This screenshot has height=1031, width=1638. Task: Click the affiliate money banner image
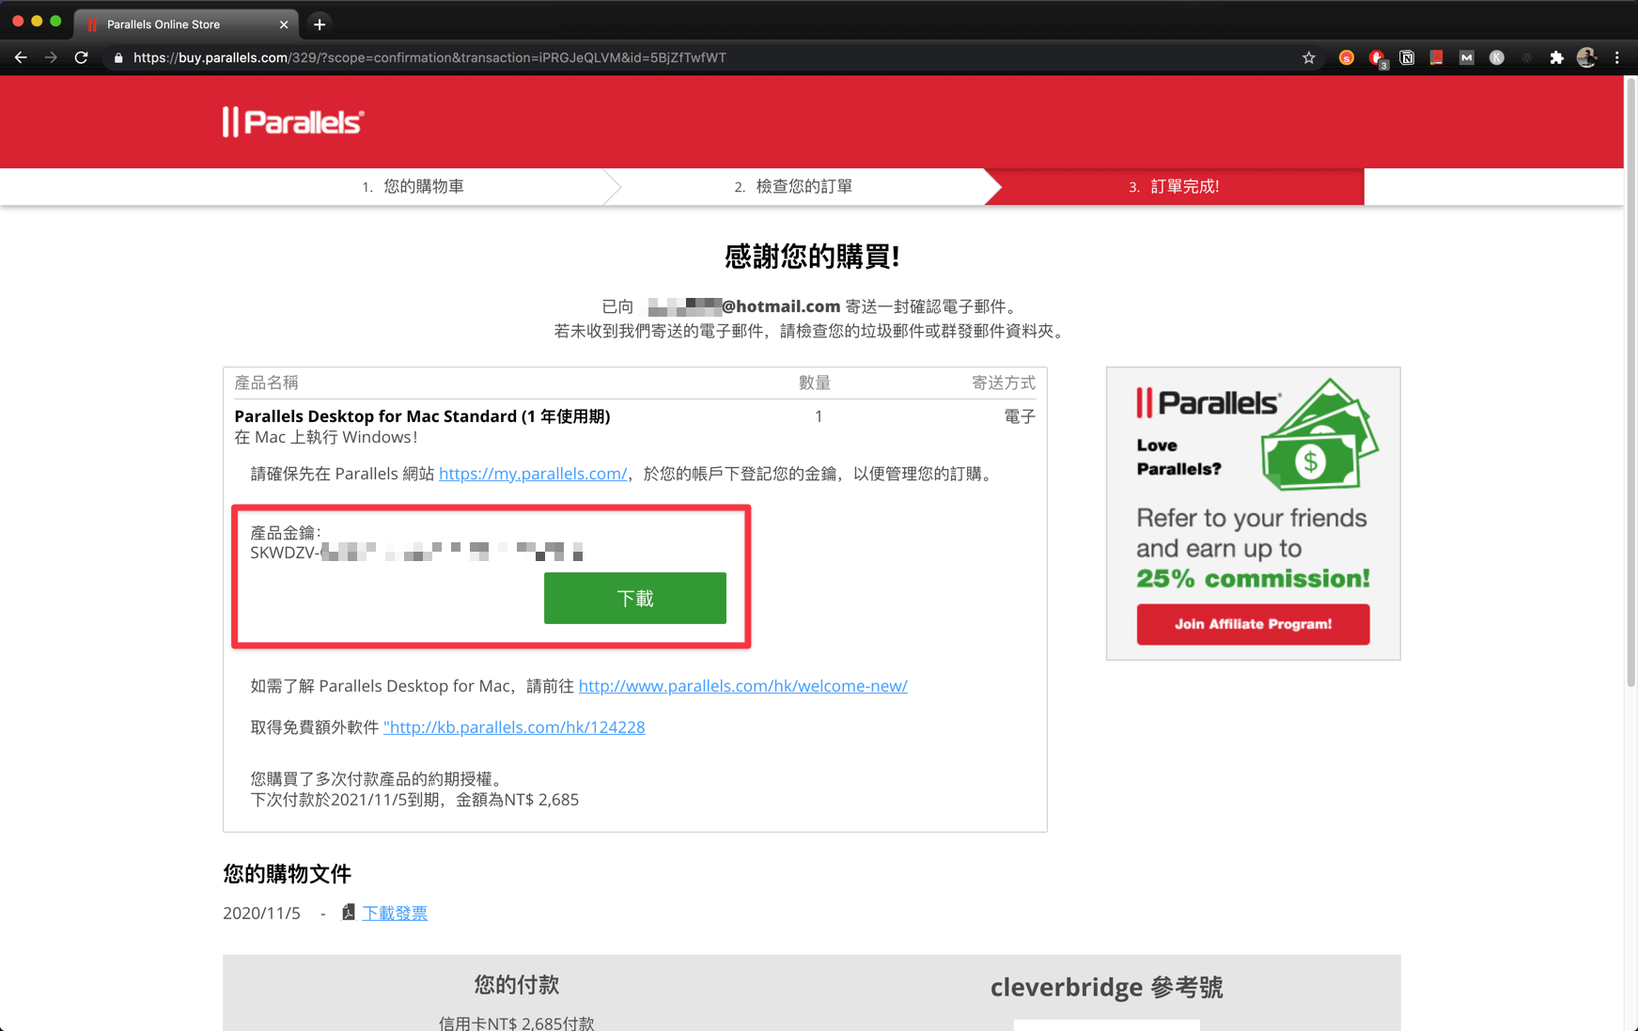tap(1253, 513)
